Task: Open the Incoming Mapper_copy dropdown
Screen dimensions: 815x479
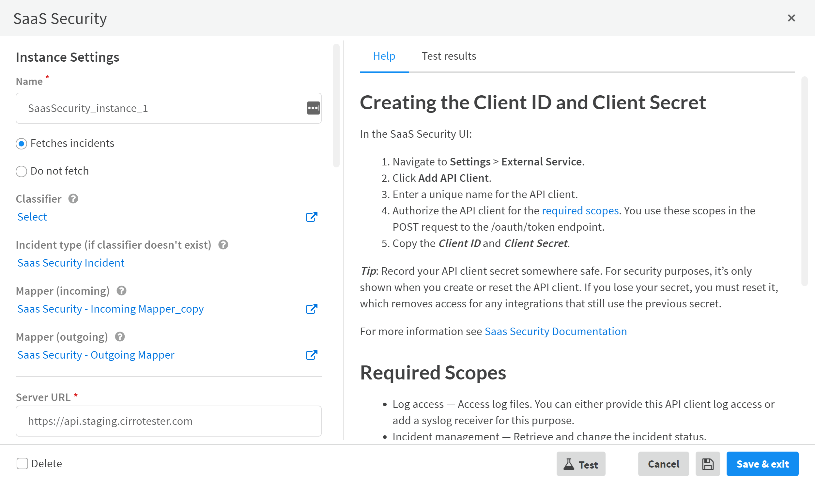Action: pos(110,309)
